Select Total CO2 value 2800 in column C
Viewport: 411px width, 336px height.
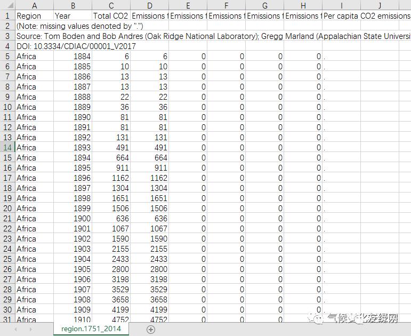[x=111, y=269]
